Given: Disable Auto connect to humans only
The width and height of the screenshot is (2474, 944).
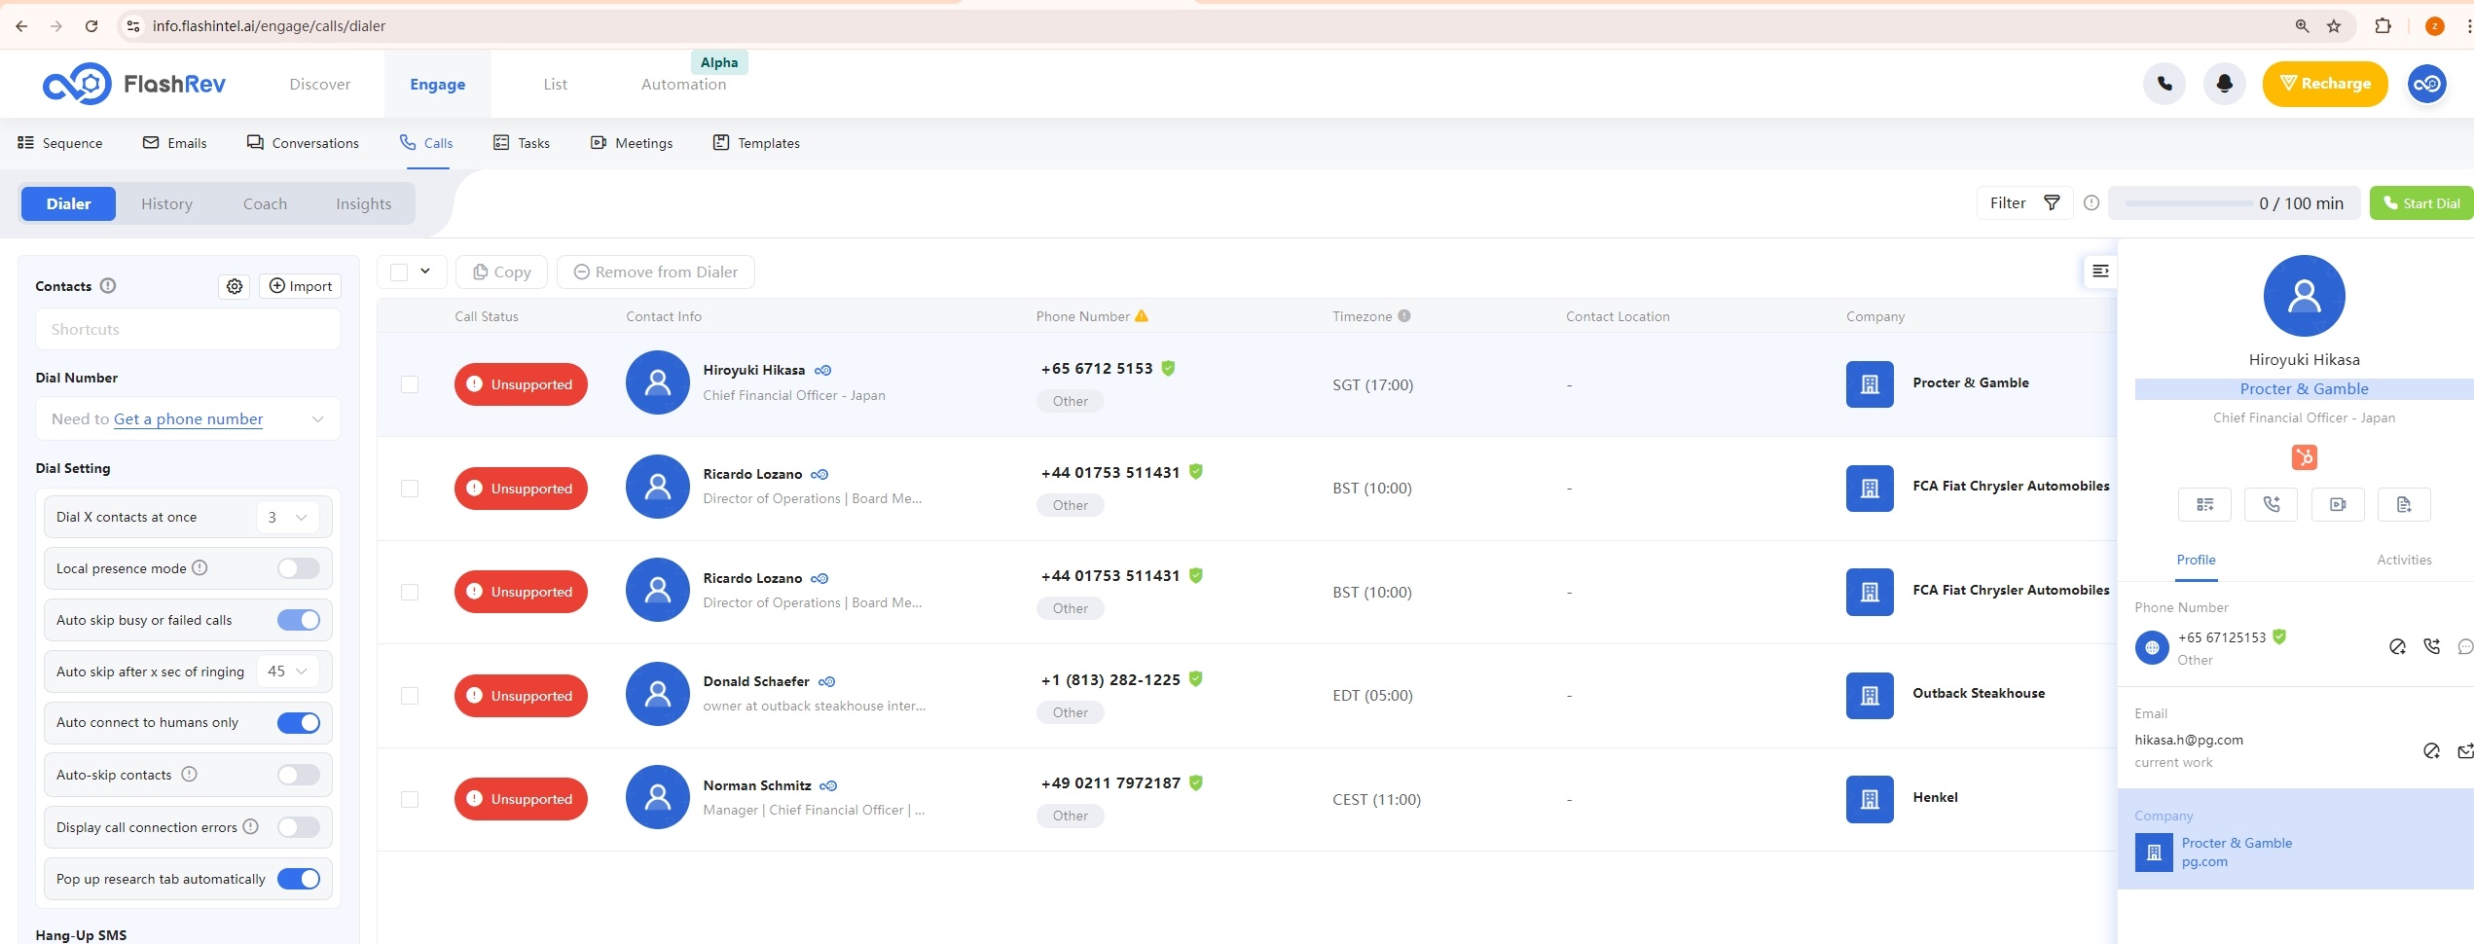Looking at the screenshot, I should click(x=299, y=723).
